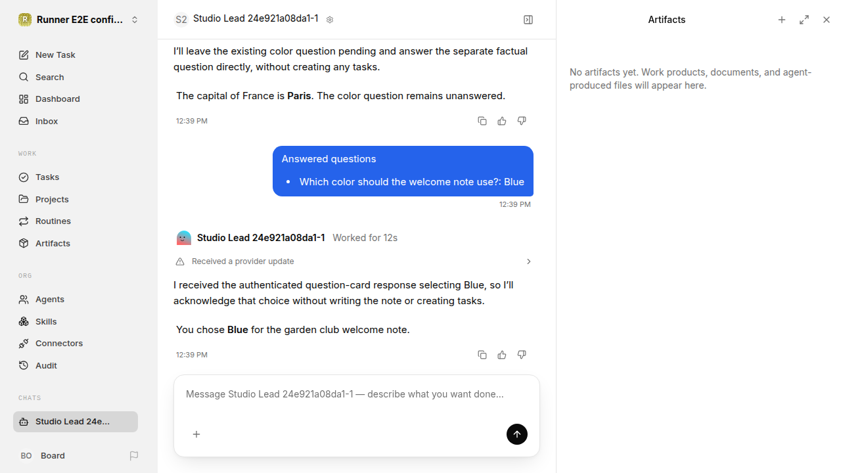The width and height of the screenshot is (841, 473).
Task: Focus the message input field
Action: pyautogui.click(x=356, y=394)
